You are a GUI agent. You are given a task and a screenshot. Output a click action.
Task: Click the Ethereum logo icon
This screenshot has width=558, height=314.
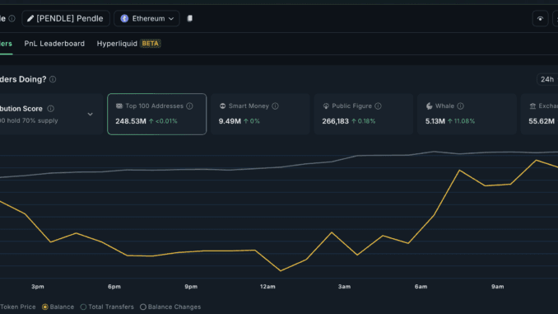point(124,18)
